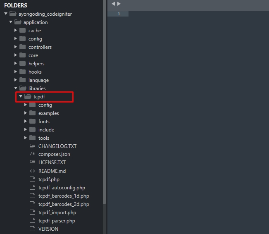The width and height of the screenshot is (269, 234).
Task: Expand the core folder arrow
Action: [16, 55]
